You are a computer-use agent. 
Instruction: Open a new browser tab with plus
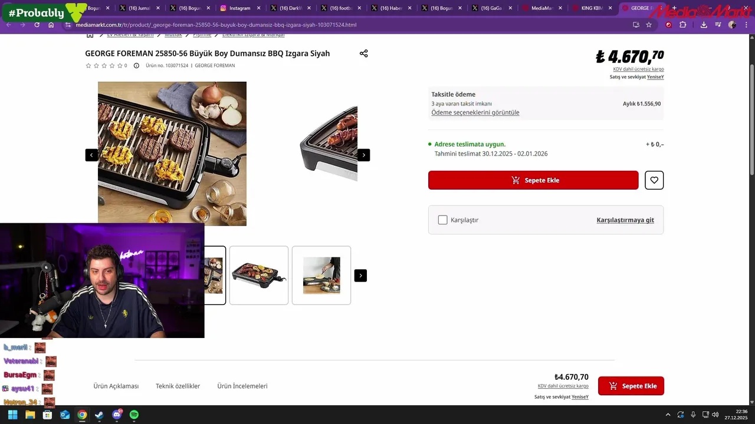point(674,8)
